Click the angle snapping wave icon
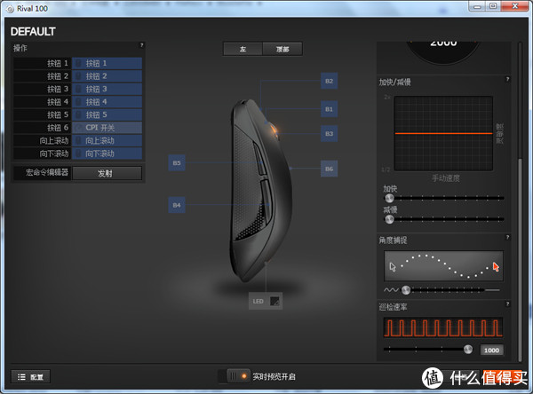Screen dimensions: 533x394 click(x=391, y=290)
